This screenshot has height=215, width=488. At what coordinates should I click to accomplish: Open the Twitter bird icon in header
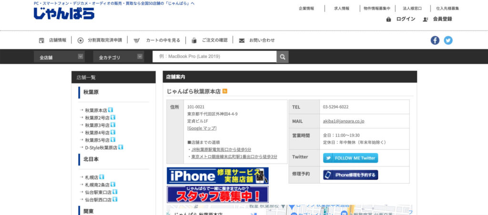coord(448,40)
